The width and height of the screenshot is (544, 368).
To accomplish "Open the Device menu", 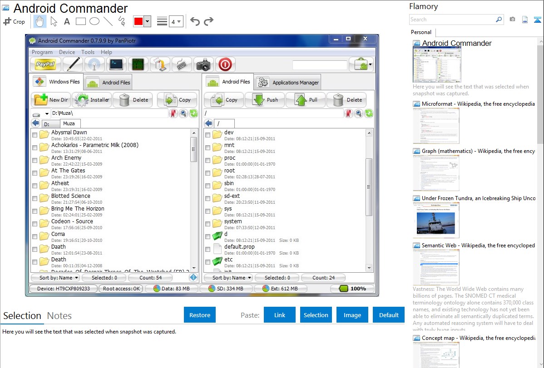I will pos(67,52).
